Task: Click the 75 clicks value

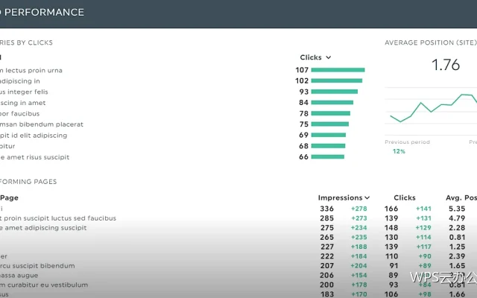Action: pyautogui.click(x=304, y=124)
